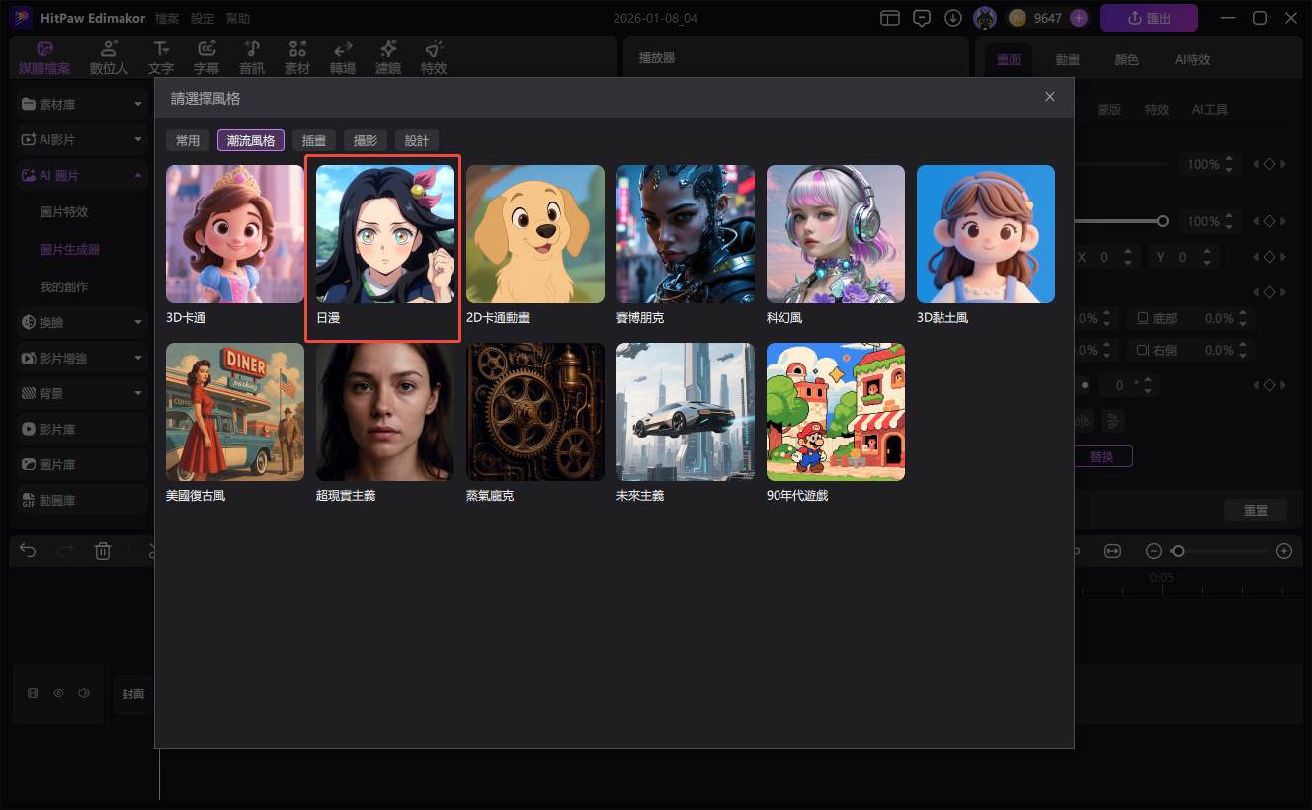Open the 數位人 digital human tool
The image size is (1312, 810).
(109, 57)
